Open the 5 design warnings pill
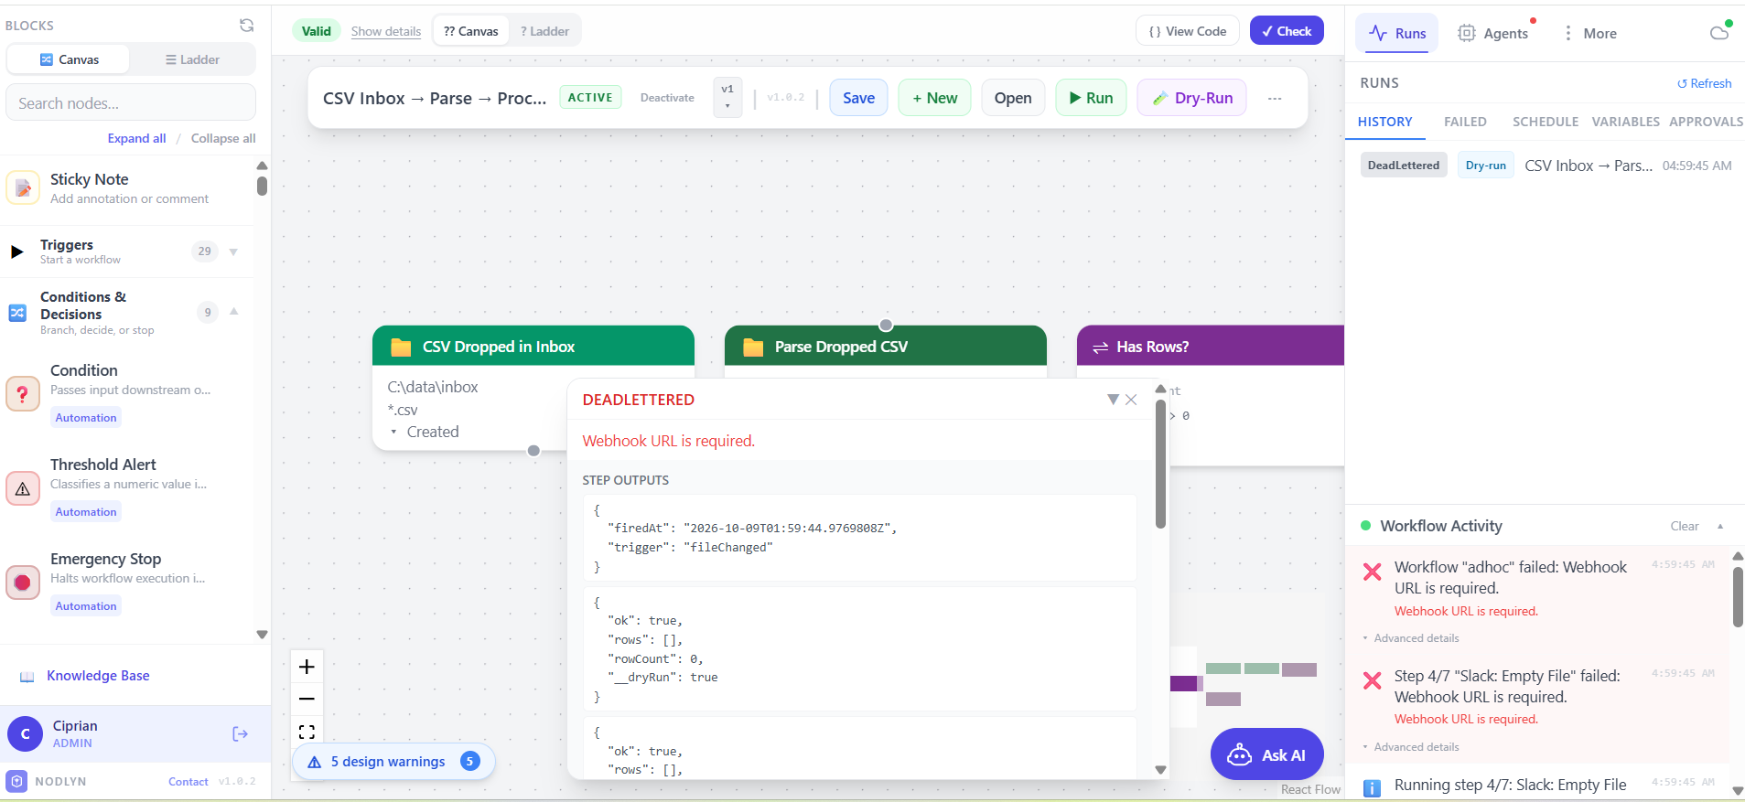Image resolution: width=1745 pixels, height=802 pixels. coord(393,762)
